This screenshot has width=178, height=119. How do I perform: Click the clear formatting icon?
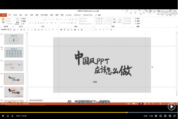point(57,19)
